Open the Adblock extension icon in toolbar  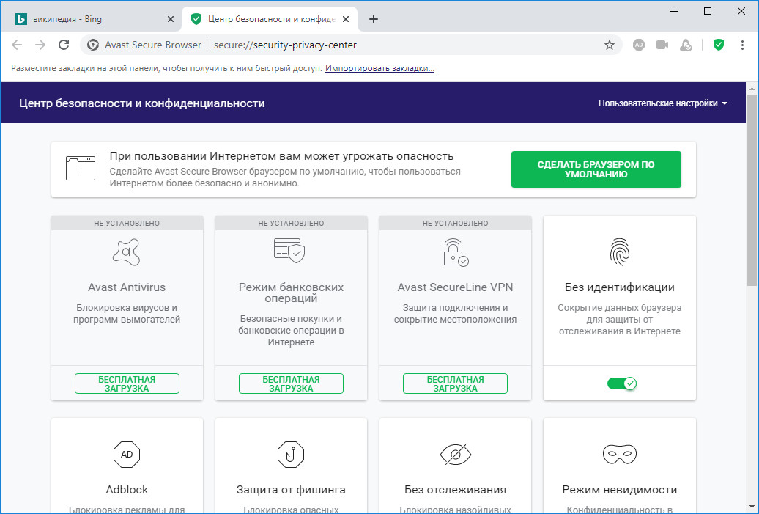coord(639,45)
